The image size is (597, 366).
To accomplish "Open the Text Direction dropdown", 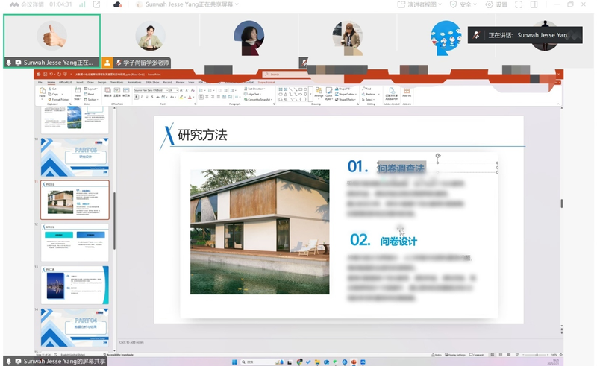I will tap(254, 89).
